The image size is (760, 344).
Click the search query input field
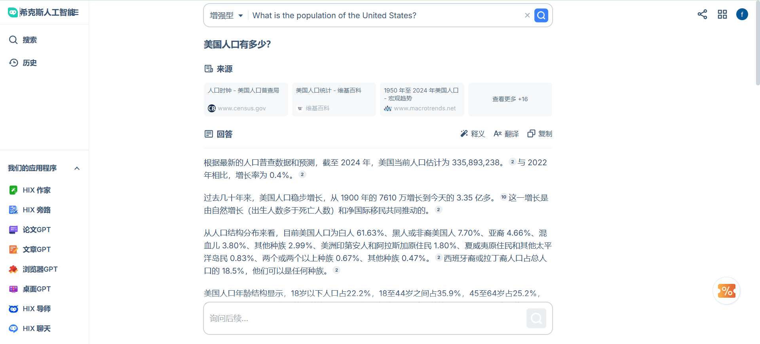[386, 15]
